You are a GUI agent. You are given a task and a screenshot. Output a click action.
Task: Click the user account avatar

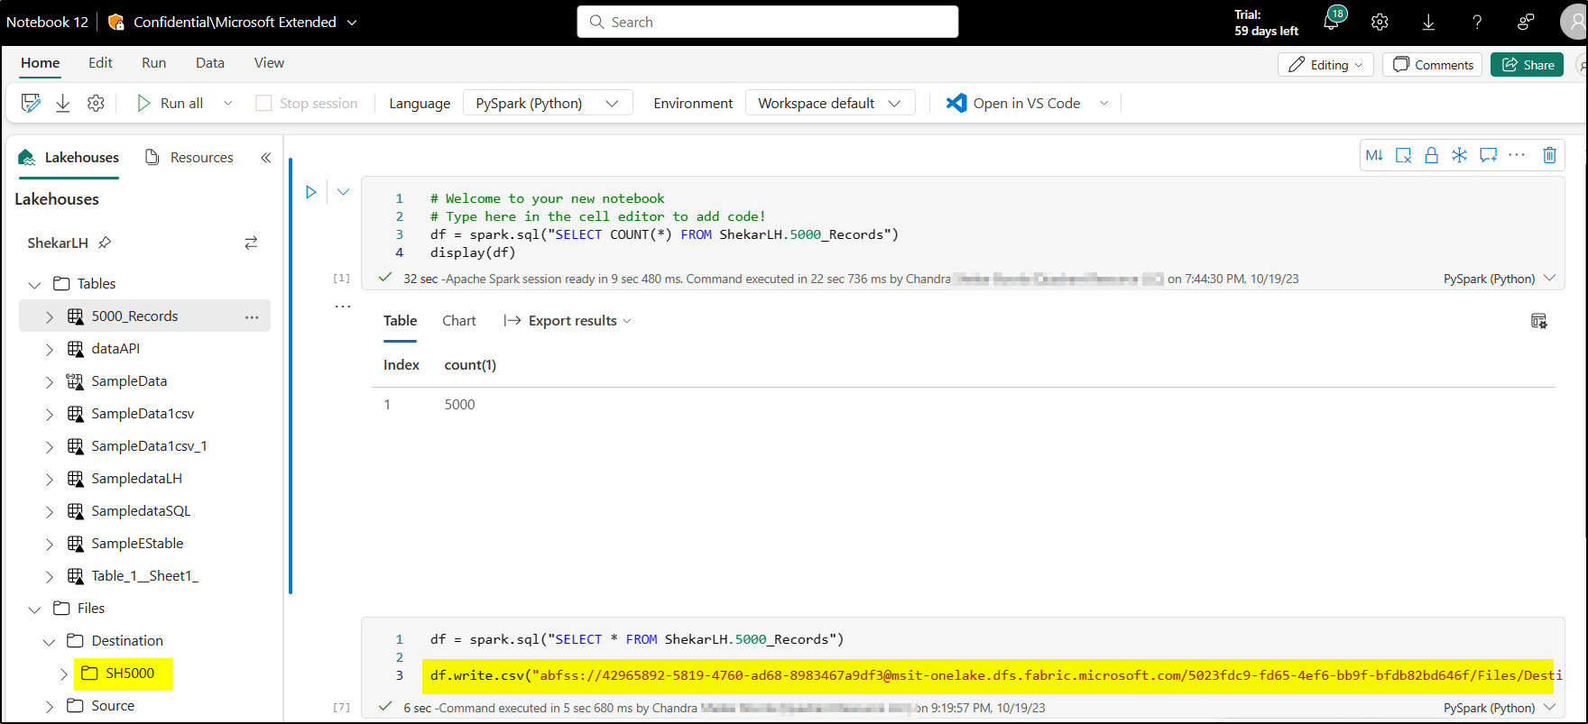point(1574,23)
